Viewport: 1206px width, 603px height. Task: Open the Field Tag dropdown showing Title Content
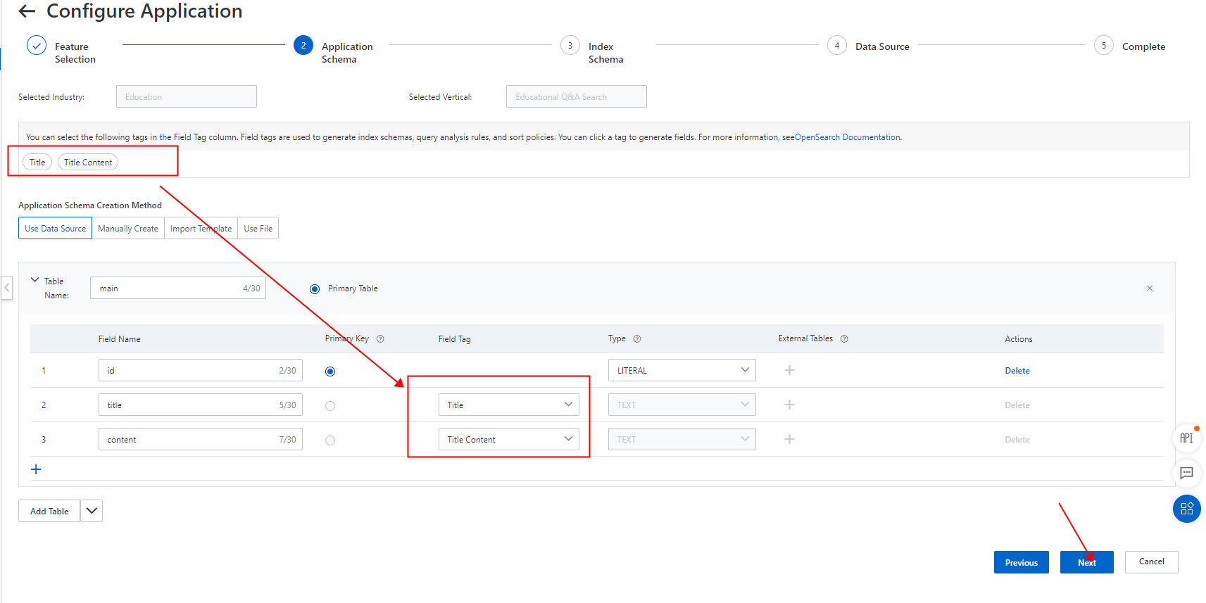pyautogui.click(x=509, y=439)
